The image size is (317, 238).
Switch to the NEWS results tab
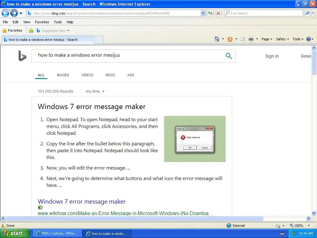pos(110,75)
